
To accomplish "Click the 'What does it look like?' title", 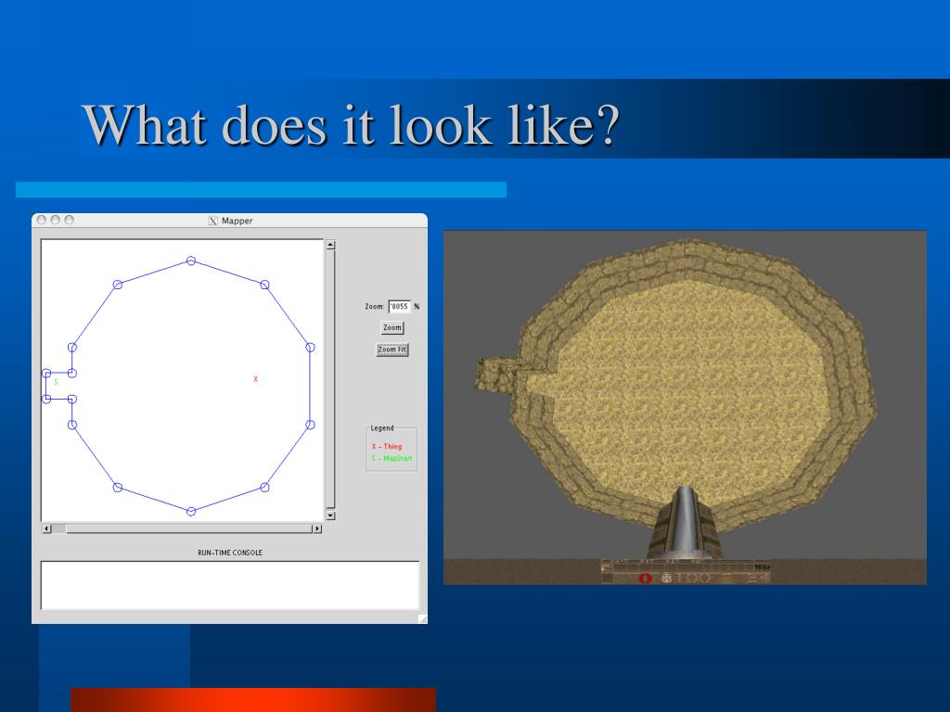I will 351,124.
